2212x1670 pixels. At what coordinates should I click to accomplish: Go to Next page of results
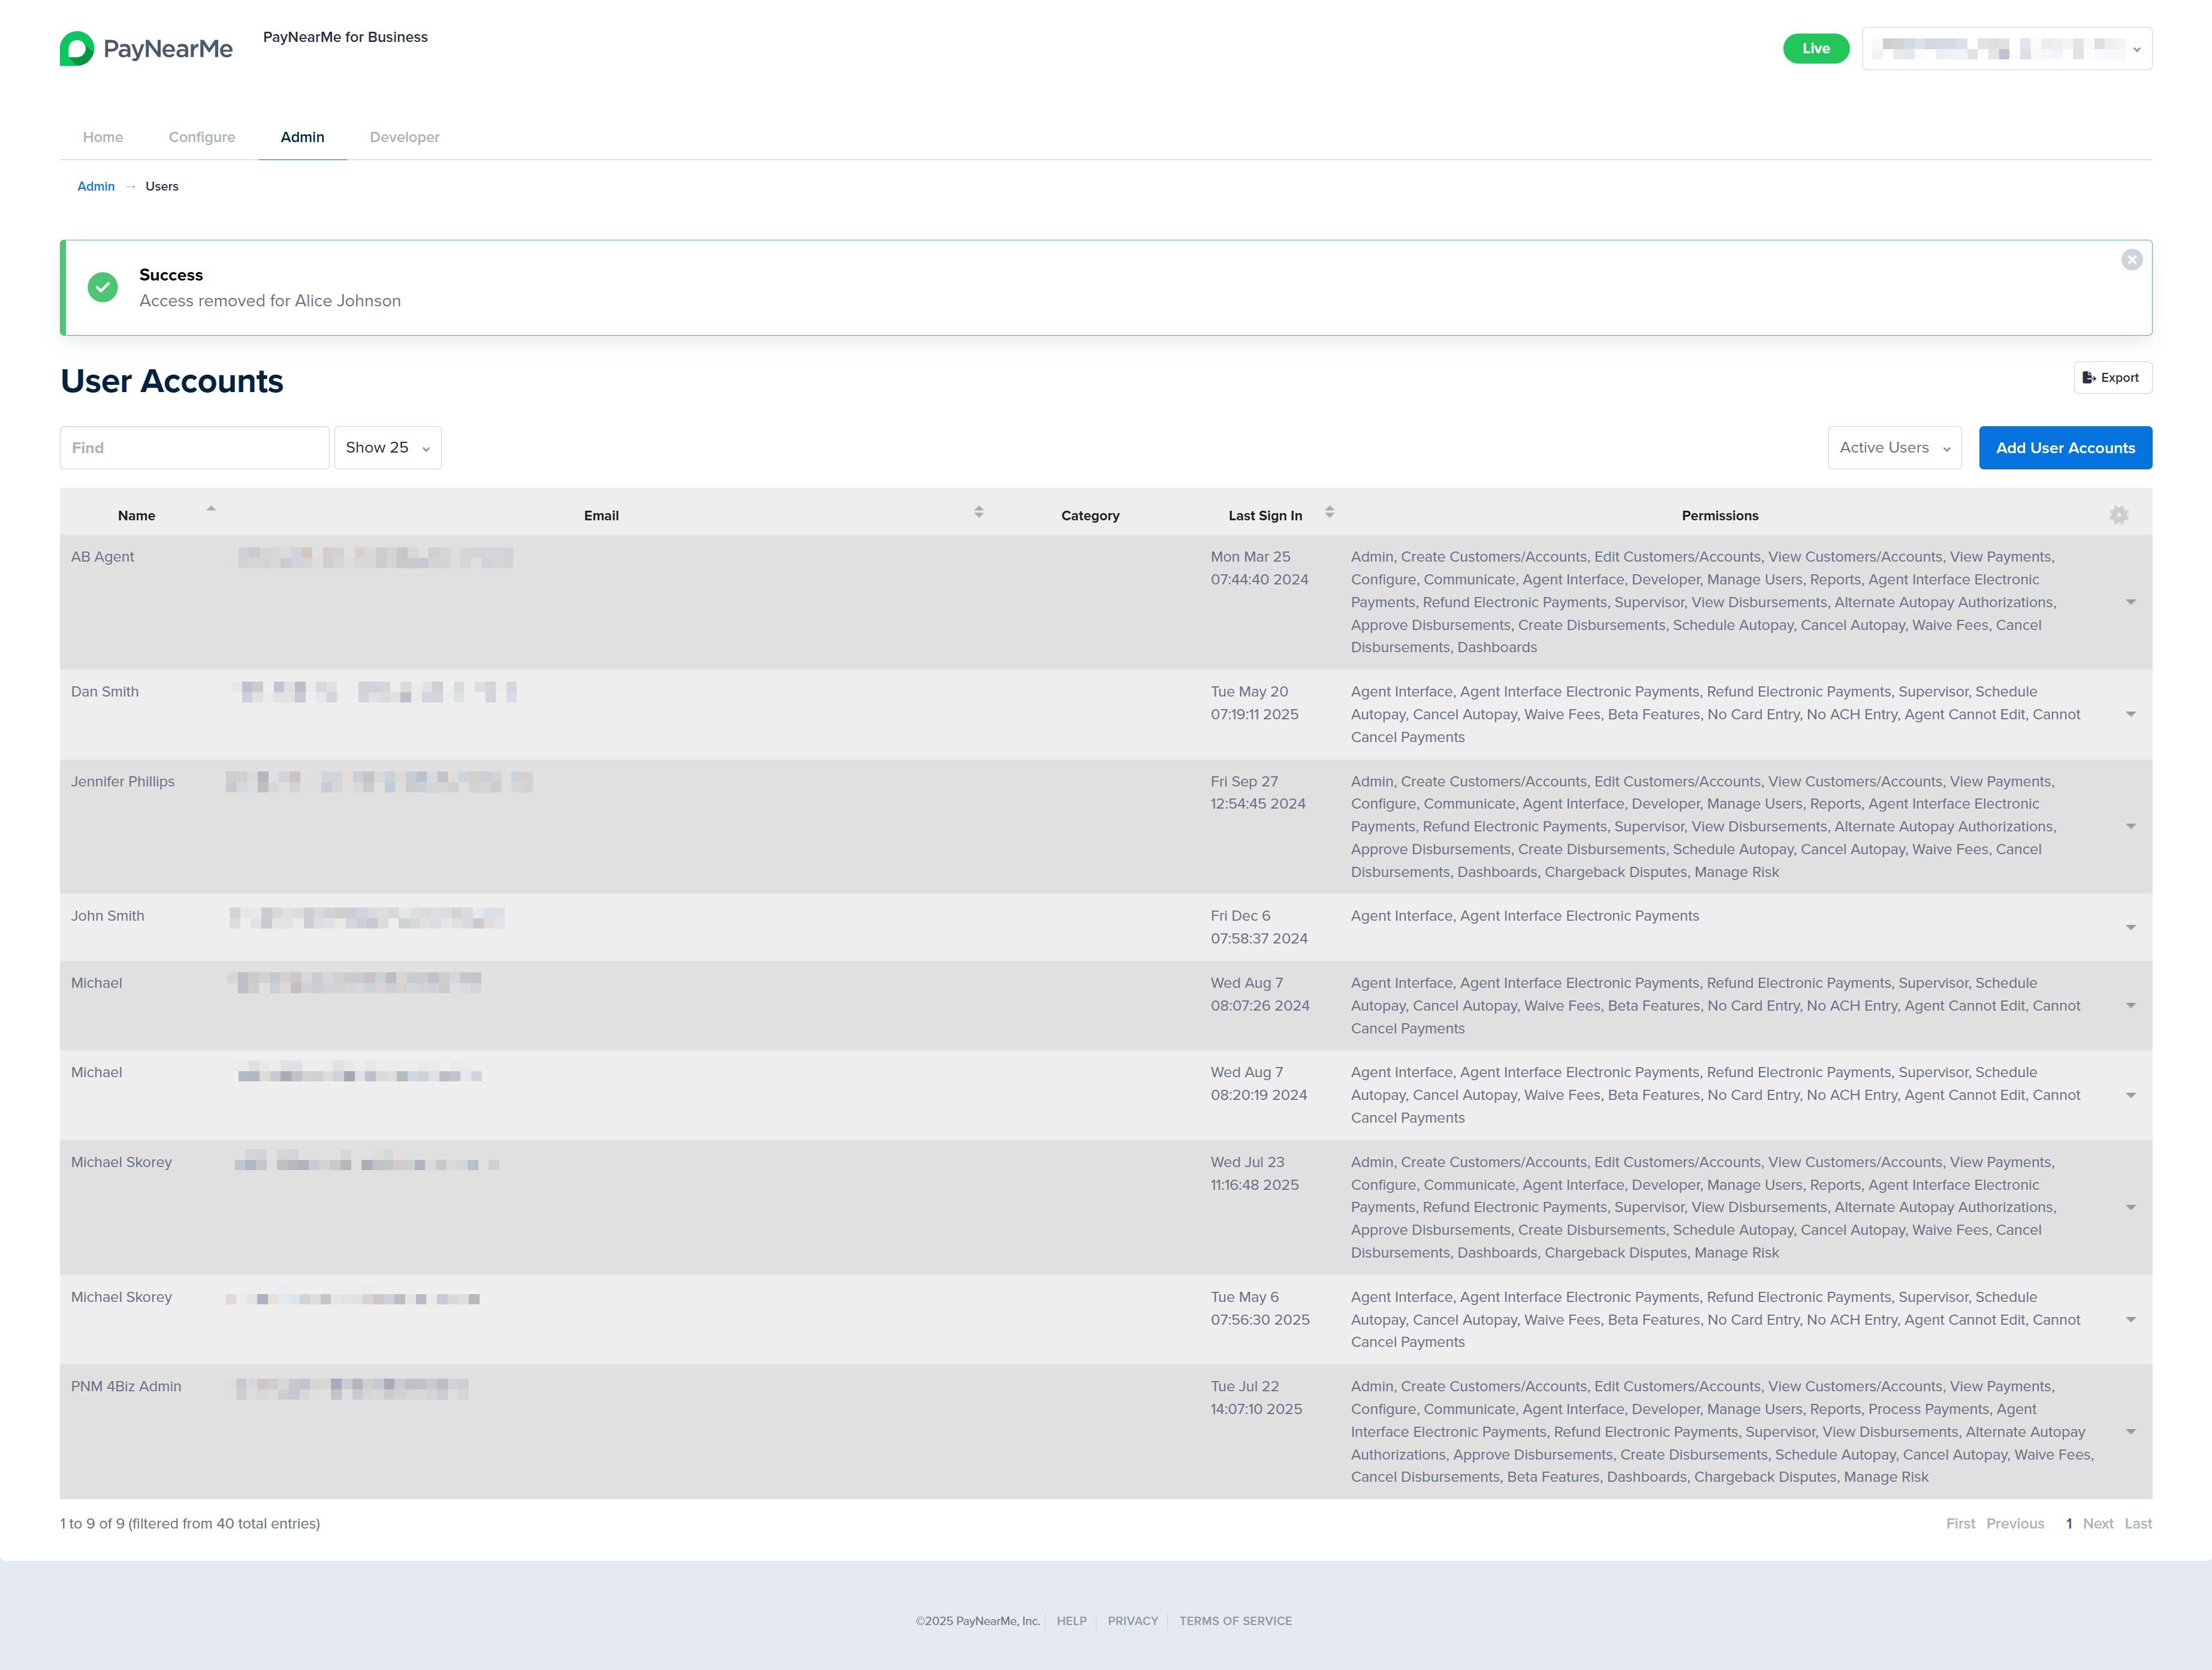(x=2098, y=1523)
